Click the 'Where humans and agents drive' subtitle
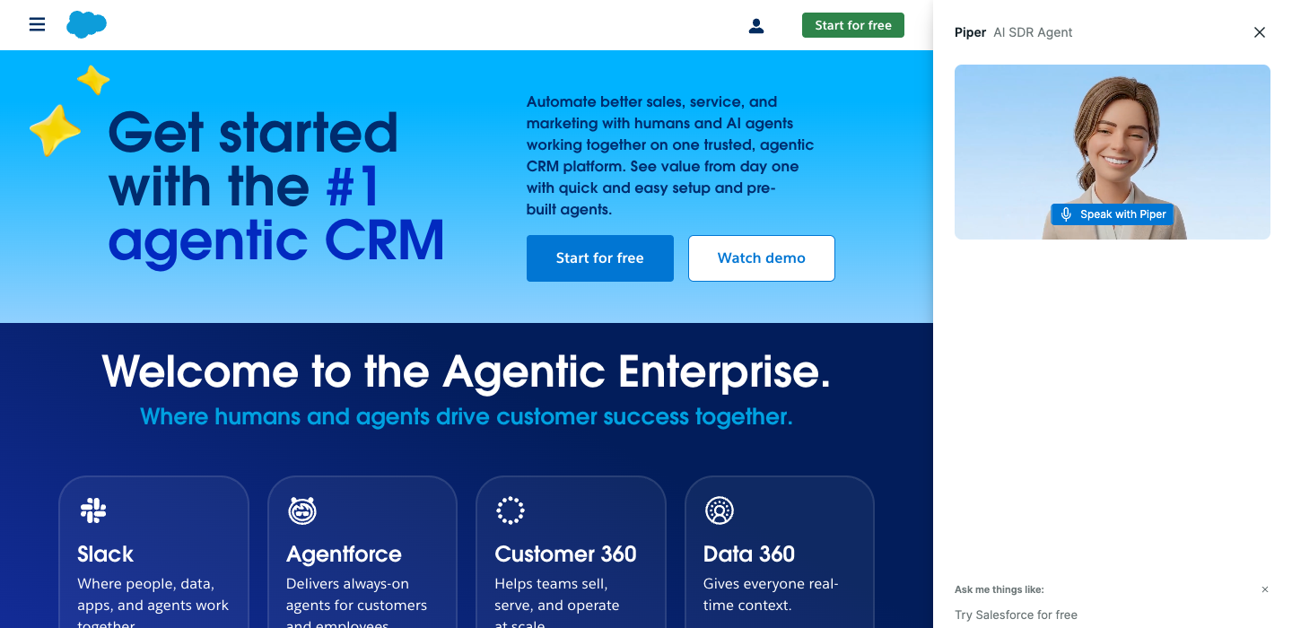The width and height of the screenshot is (1292, 628). (467, 417)
